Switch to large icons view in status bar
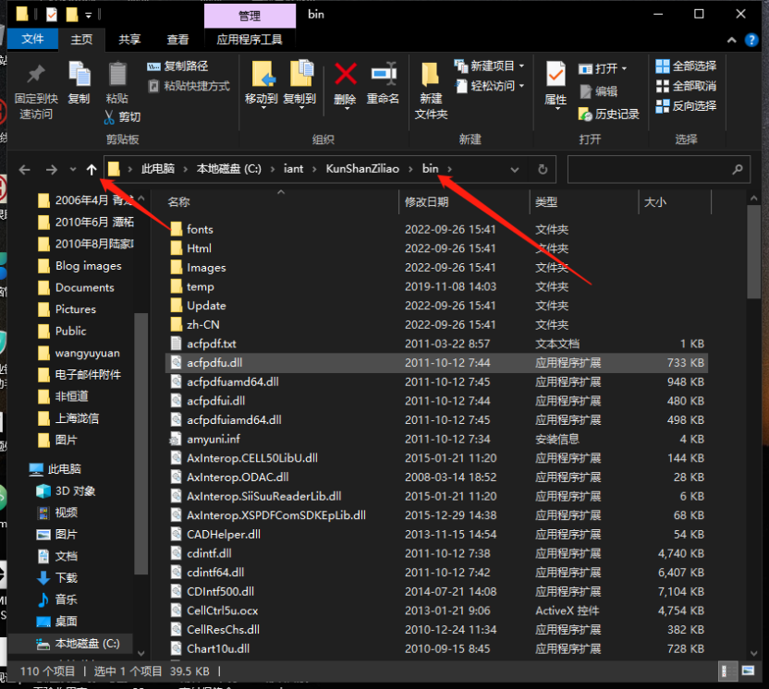This screenshot has width=769, height=689. pyautogui.click(x=748, y=671)
